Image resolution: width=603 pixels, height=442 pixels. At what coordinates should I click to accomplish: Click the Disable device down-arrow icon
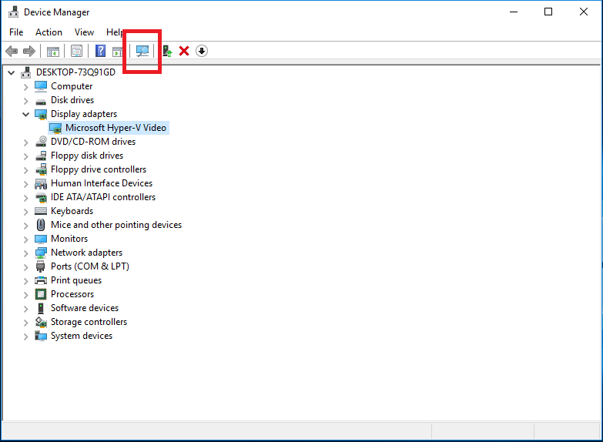202,51
